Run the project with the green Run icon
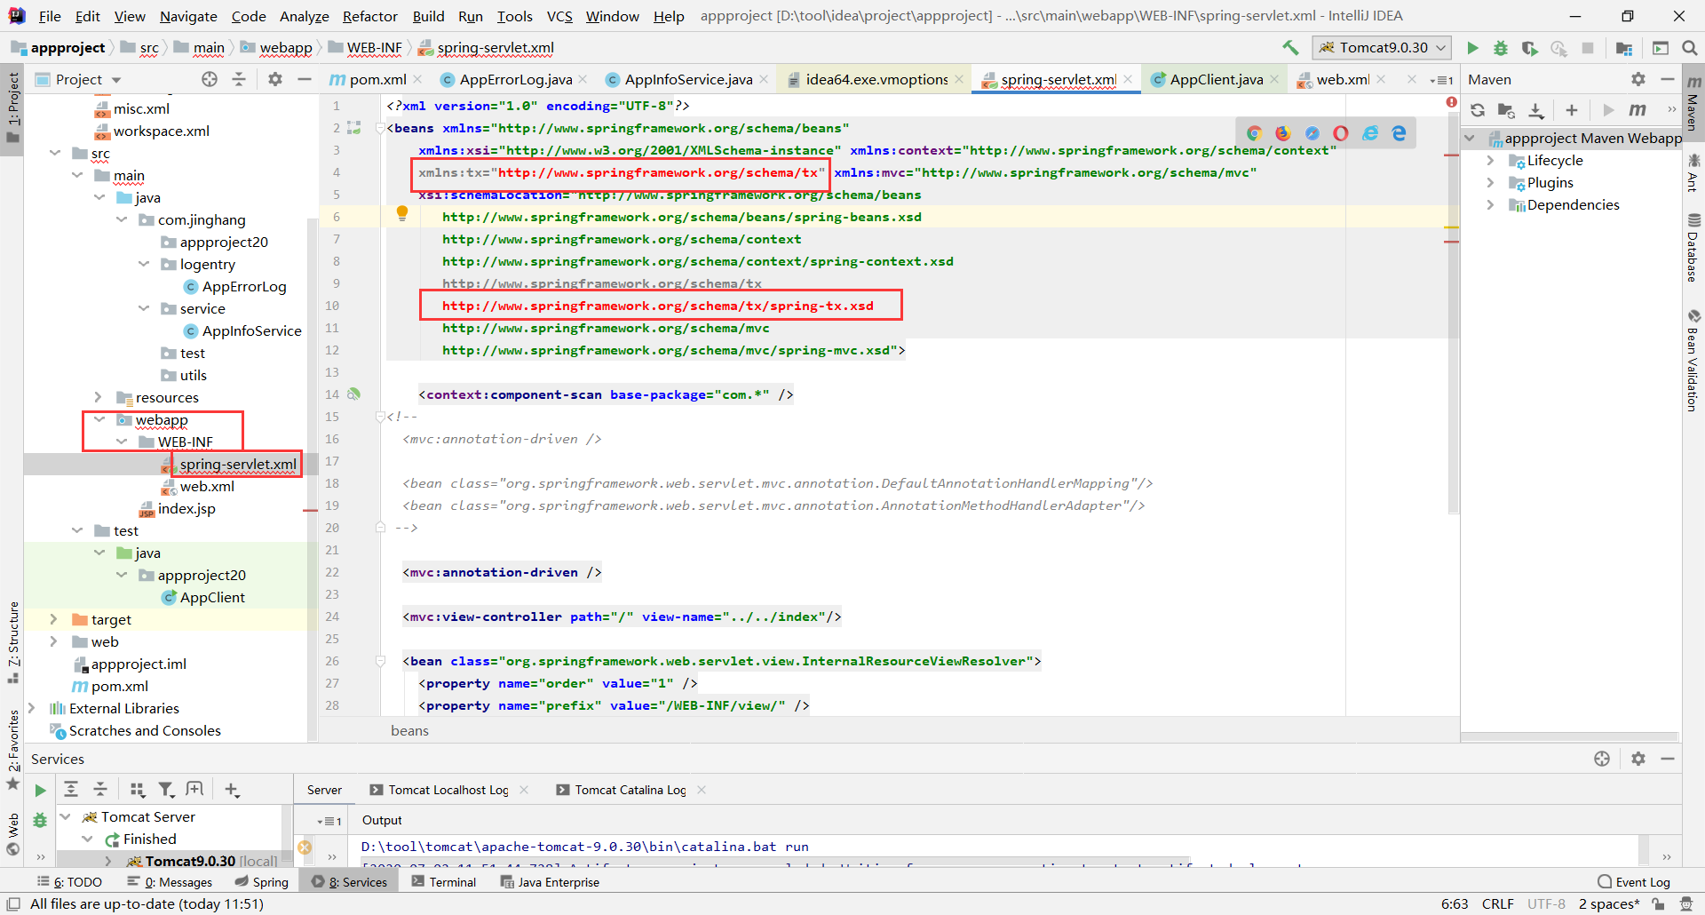This screenshot has width=1705, height=915. [1473, 48]
